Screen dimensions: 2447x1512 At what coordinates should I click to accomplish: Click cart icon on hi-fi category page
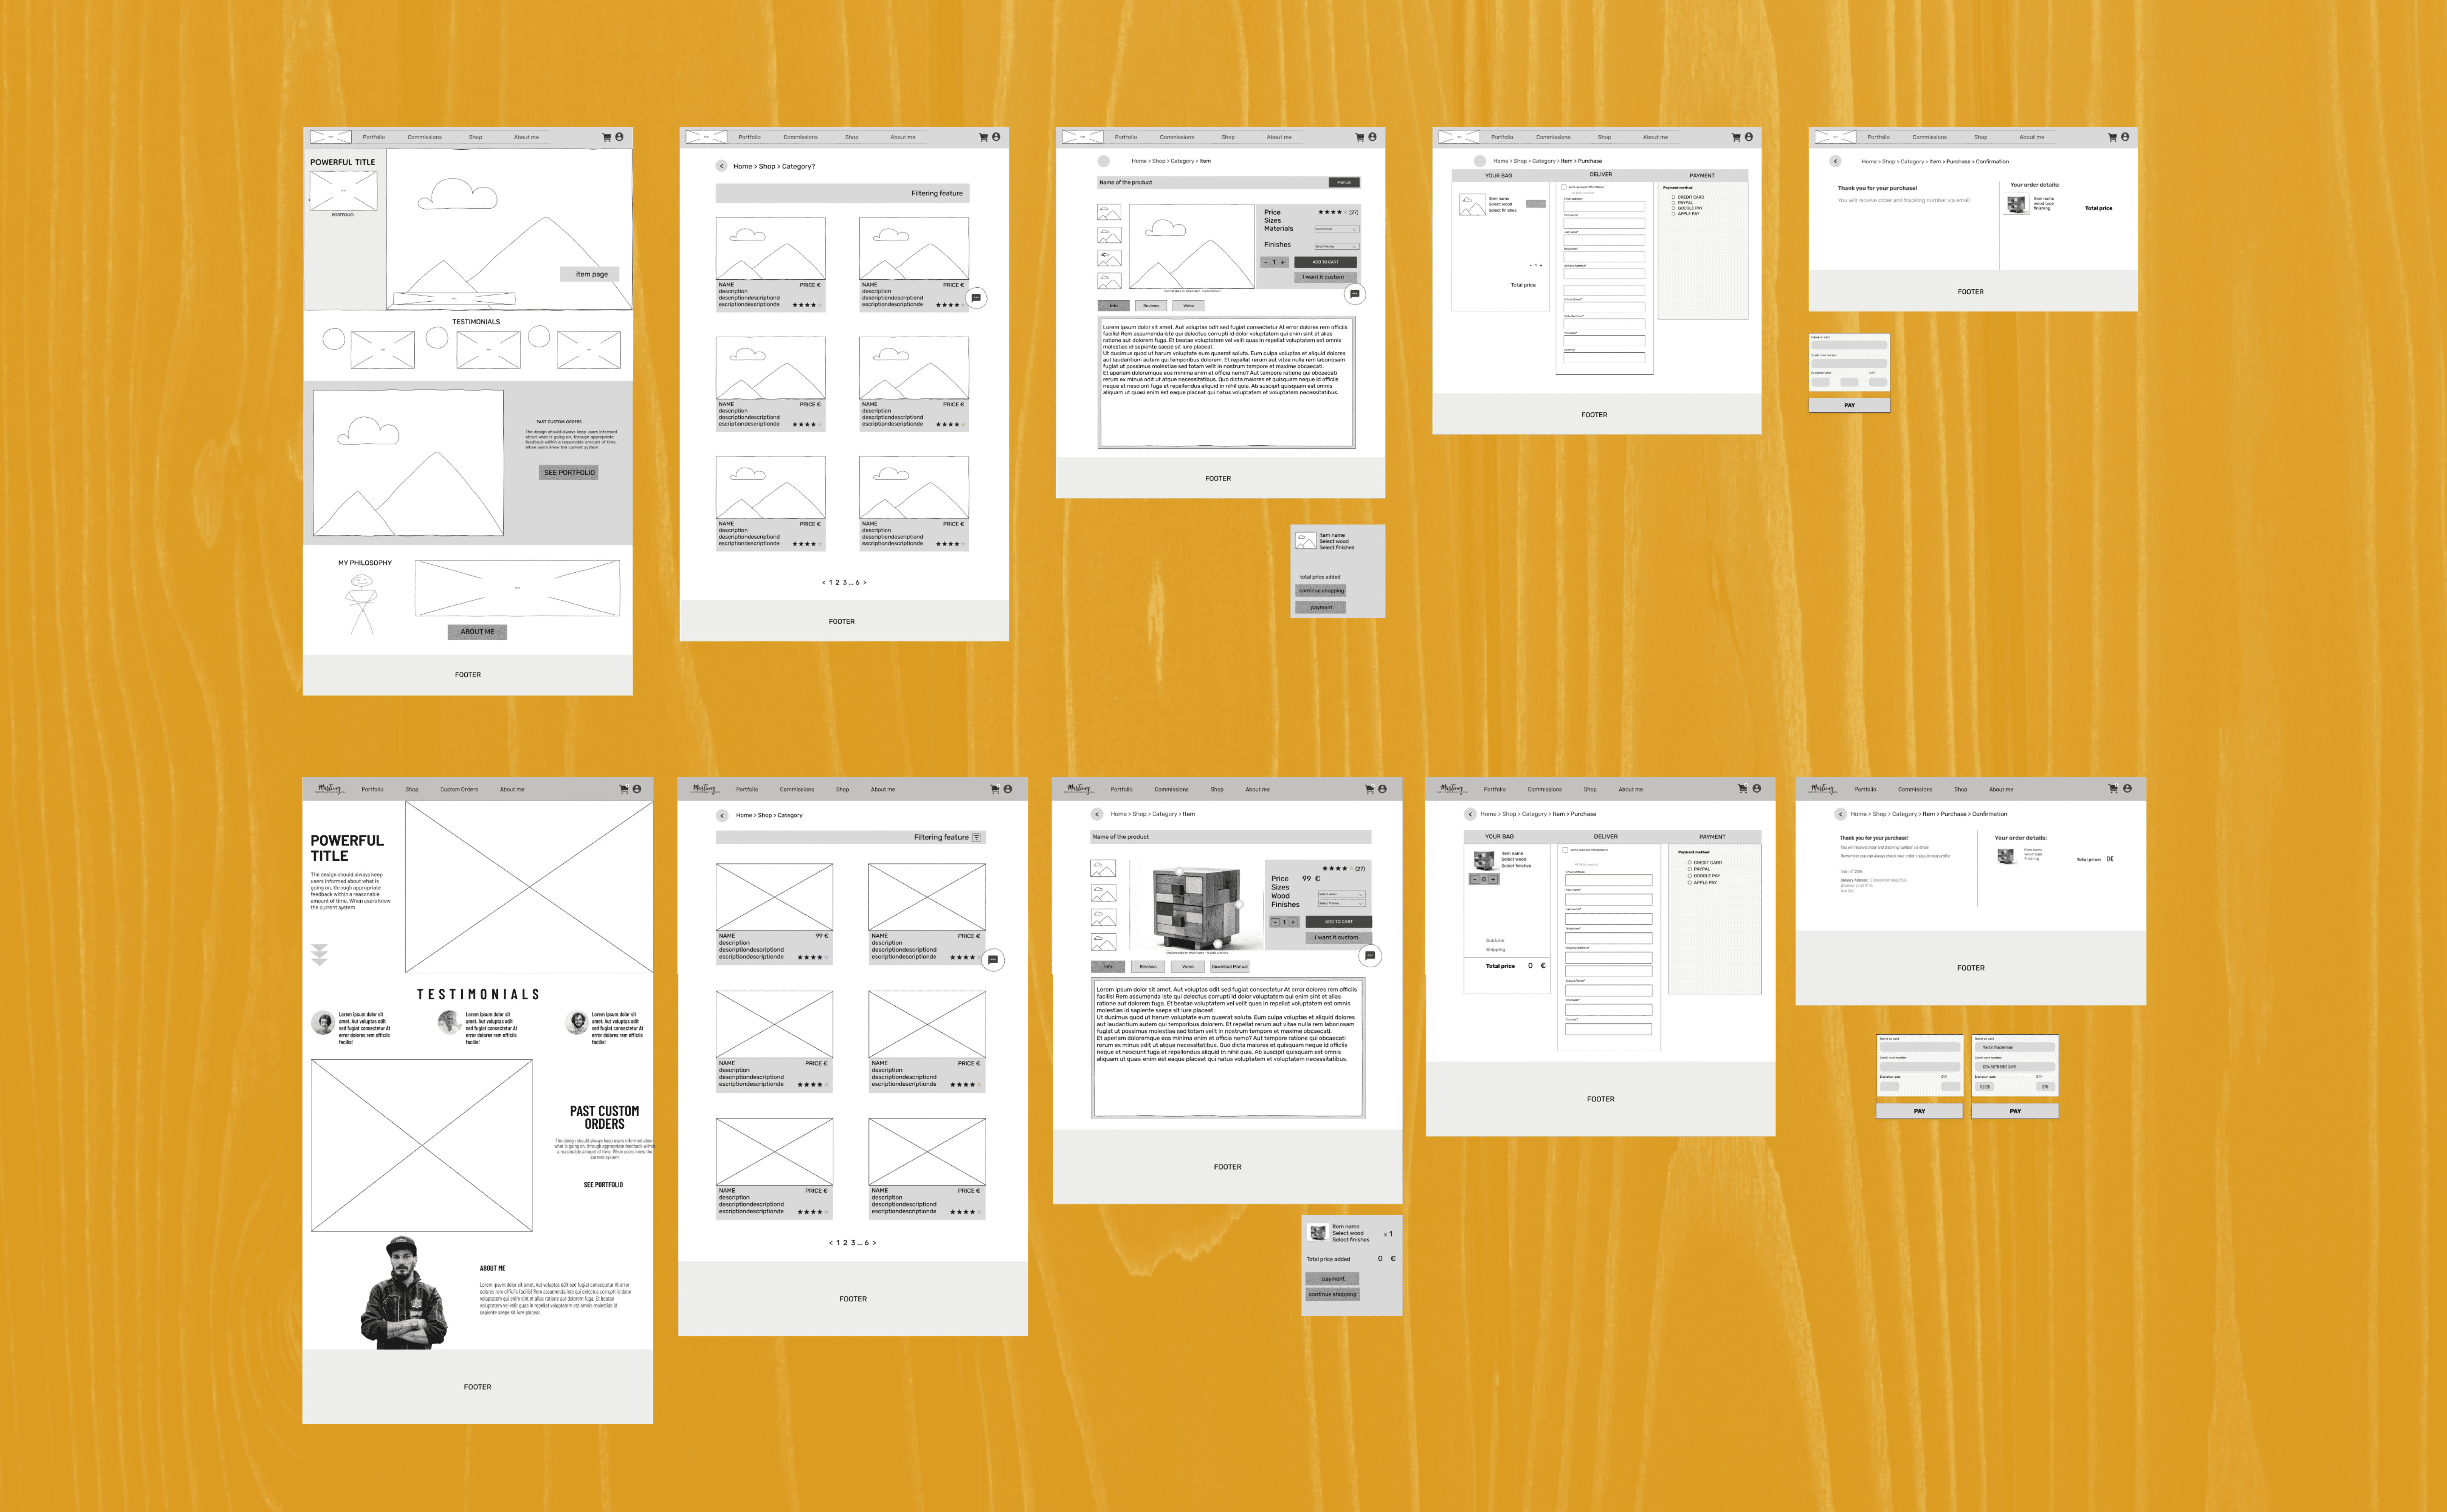(995, 789)
